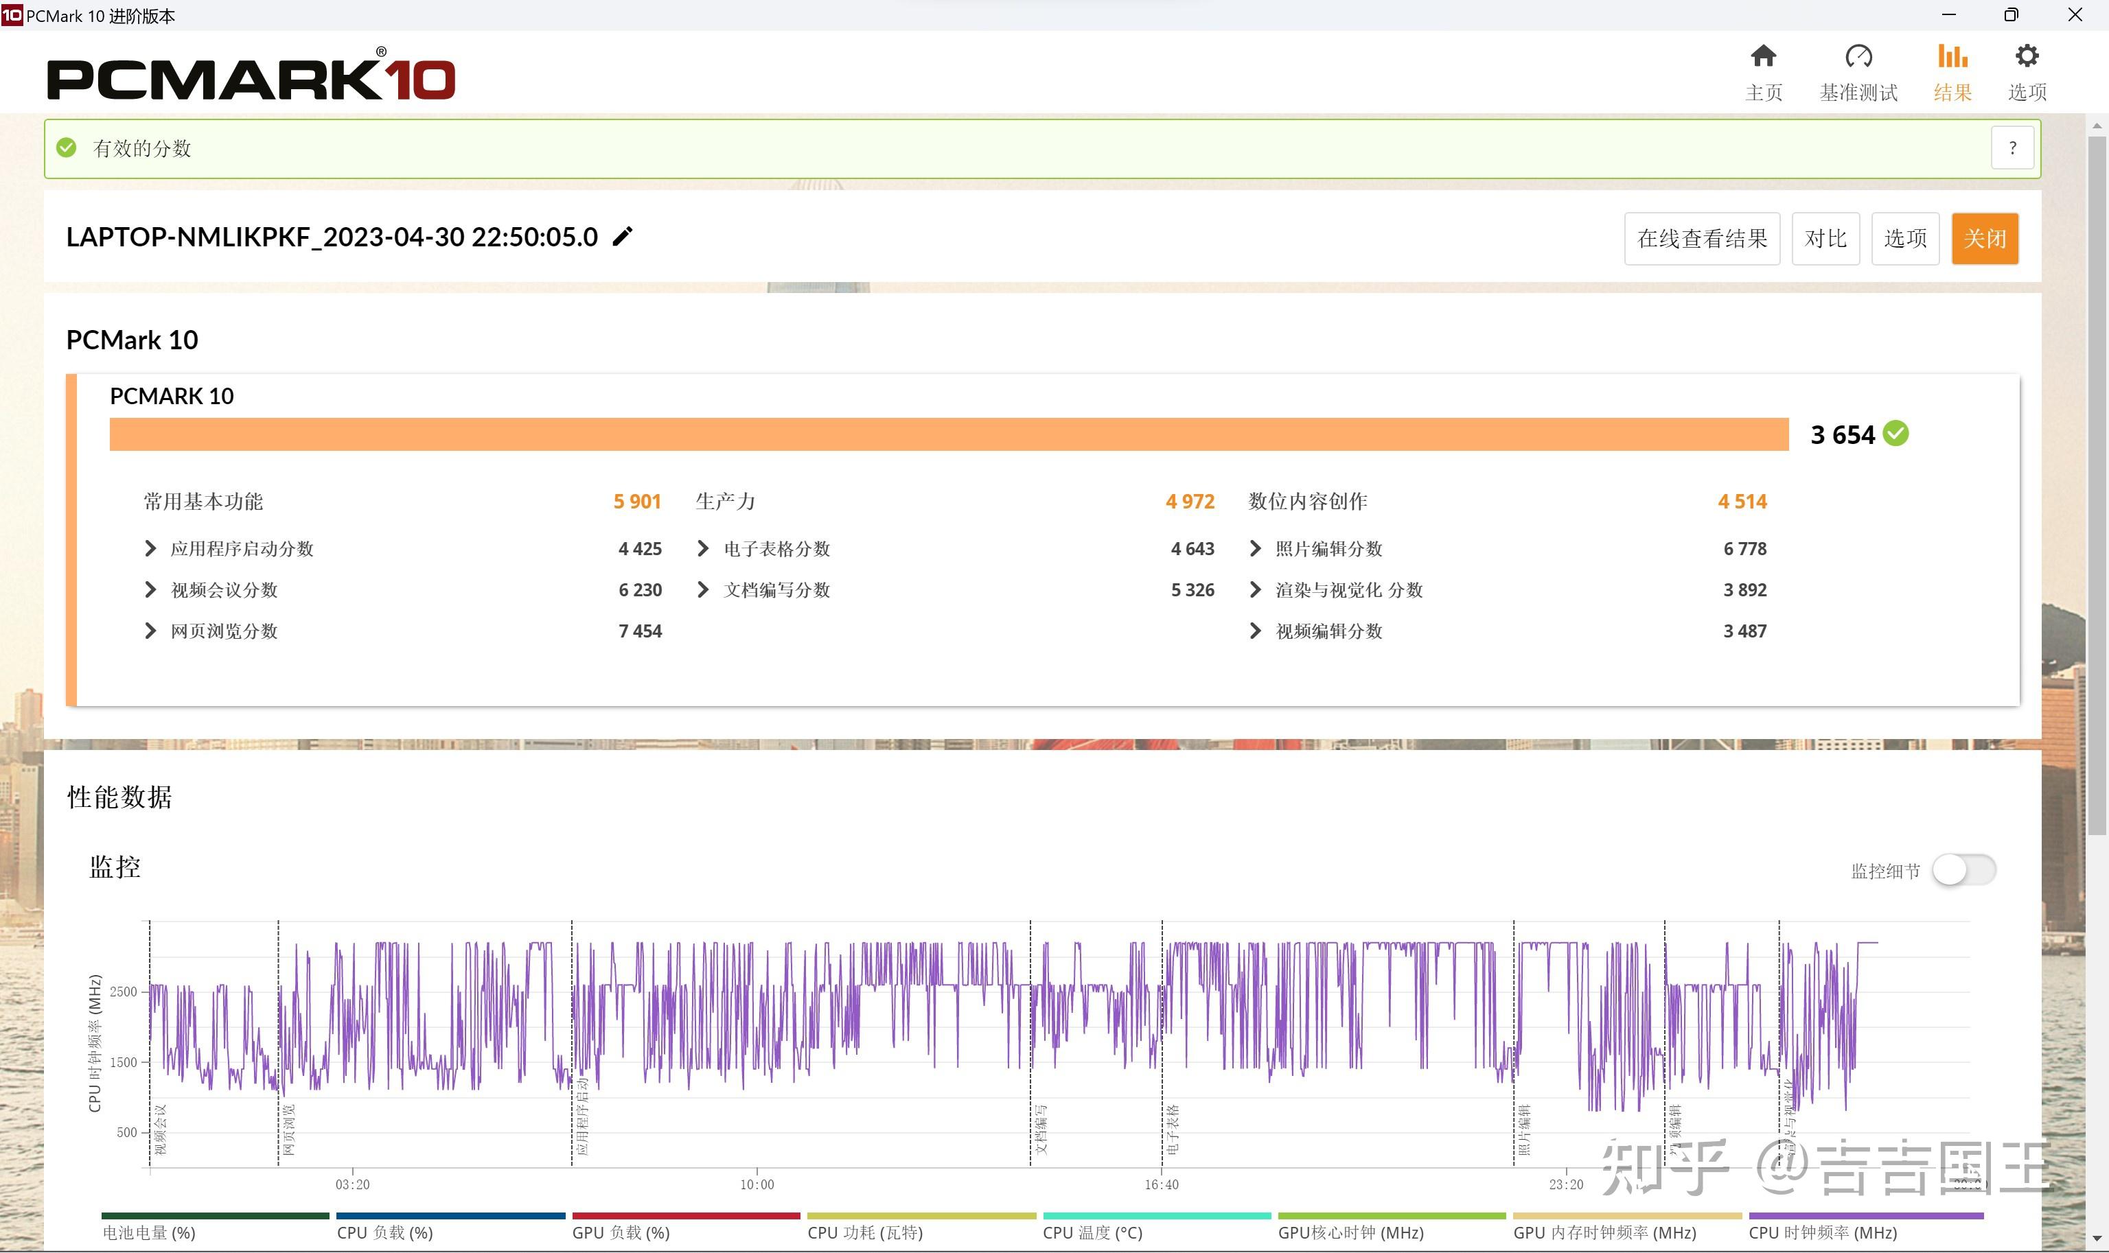2109x1253 pixels.
Task: Toggle the 监控细节 monitoring details switch
Action: pyautogui.click(x=1963, y=871)
